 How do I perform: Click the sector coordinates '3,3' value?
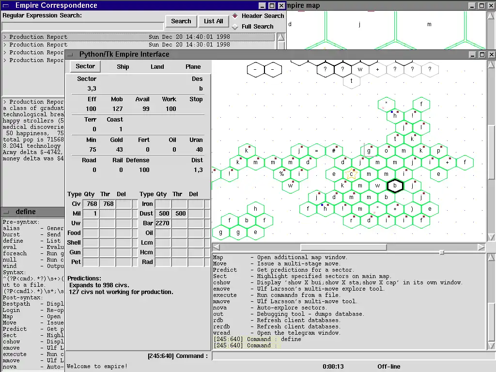point(92,89)
